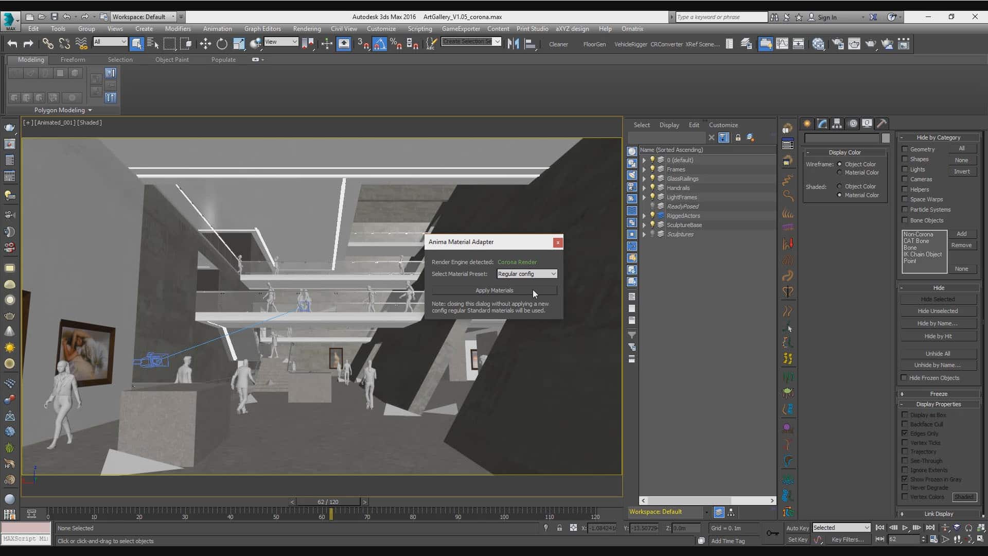Viewport: 988px width, 556px height.
Task: Open the key mode Selected dropdown
Action: tap(841, 528)
